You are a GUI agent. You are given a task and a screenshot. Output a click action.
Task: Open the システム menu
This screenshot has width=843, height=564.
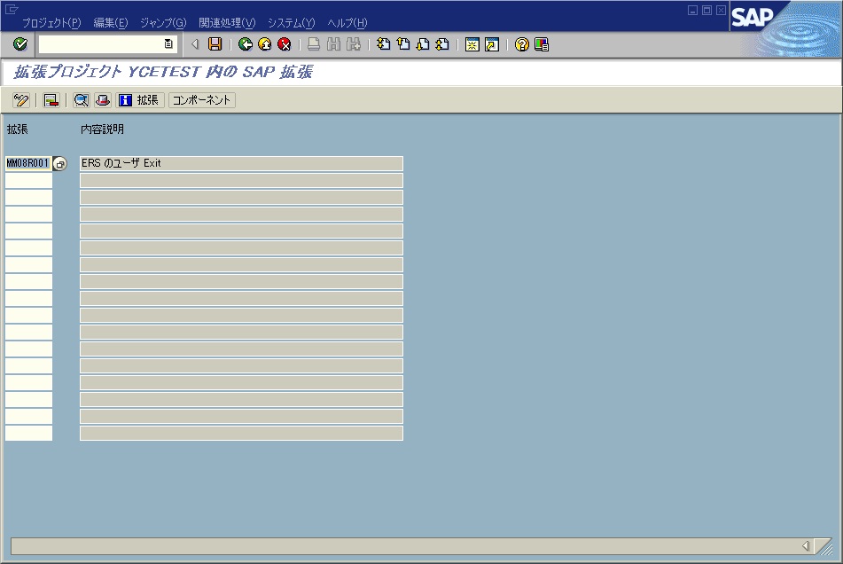tap(293, 22)
